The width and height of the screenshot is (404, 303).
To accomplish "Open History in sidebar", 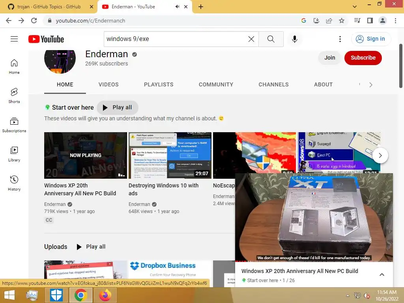I will (14, 183).
